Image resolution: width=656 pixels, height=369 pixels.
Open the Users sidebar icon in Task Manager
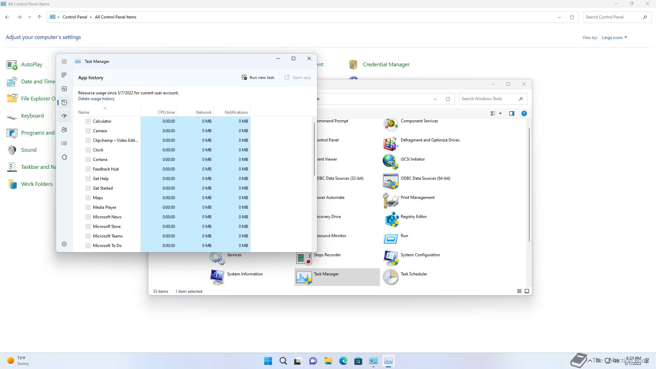pyautogui.click(x=64, y=130)
